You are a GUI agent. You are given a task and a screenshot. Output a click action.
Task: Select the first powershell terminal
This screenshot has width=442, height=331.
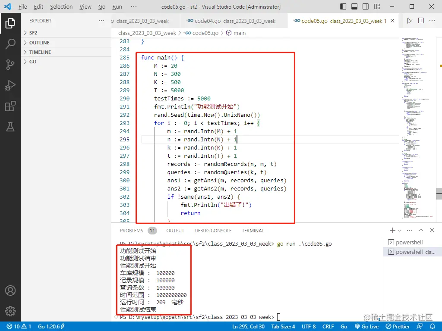(x=411, y=242)
